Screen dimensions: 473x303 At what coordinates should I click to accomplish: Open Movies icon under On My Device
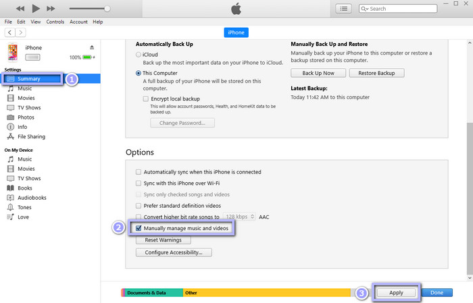point(11,169)
